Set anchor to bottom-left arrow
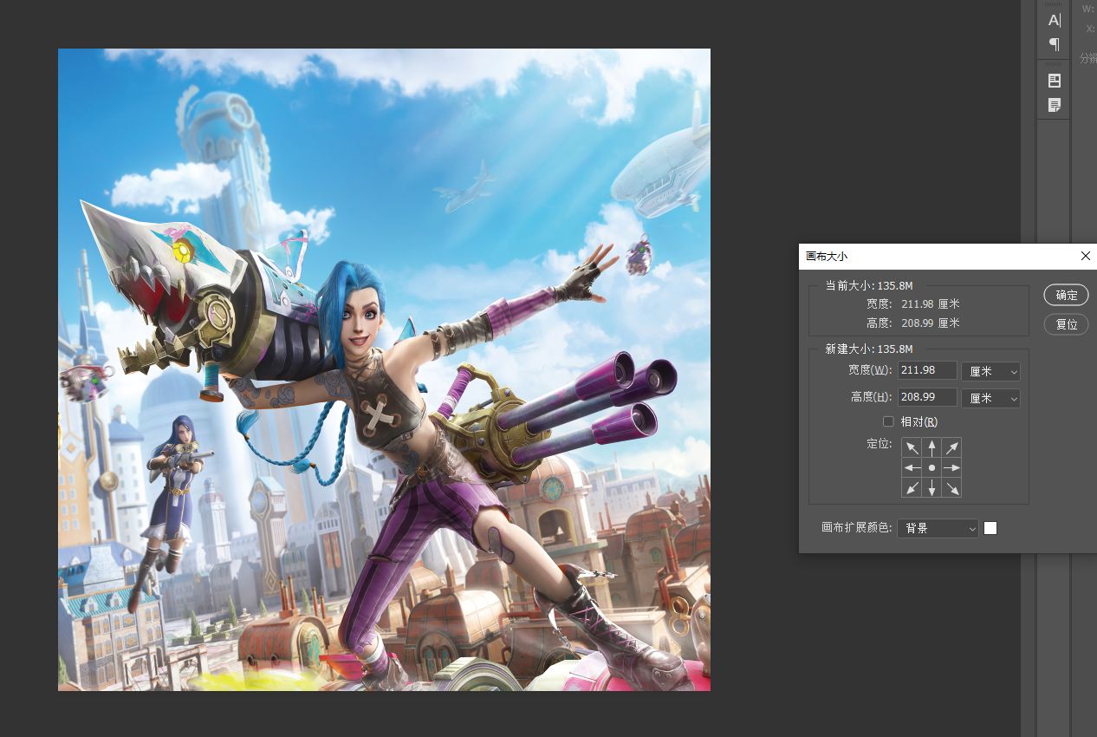 coord(912,487)
